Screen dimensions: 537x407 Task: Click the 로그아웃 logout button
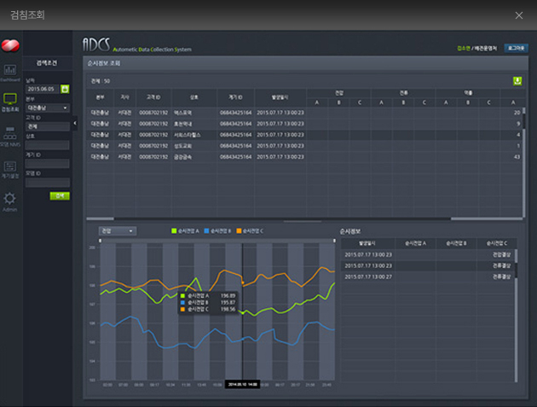[x=516, y=49]
